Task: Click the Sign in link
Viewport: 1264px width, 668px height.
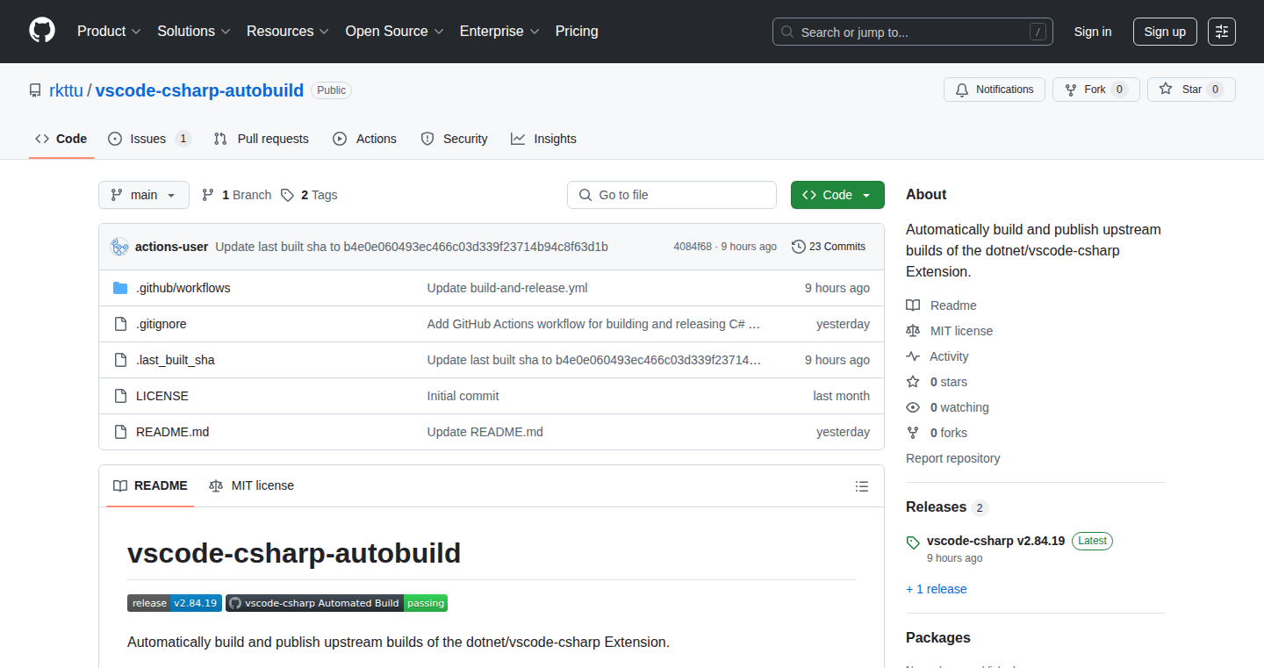Action: (1093, 32)
